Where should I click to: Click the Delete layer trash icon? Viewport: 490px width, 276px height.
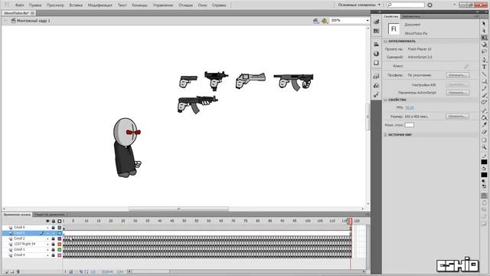(18, 271)
